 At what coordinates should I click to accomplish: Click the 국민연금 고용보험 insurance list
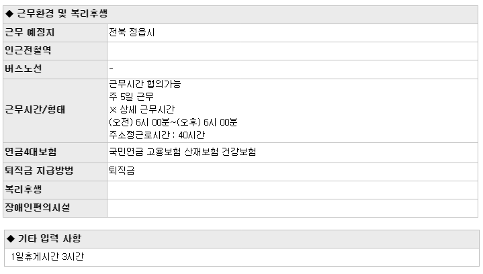tap(182, 152)
